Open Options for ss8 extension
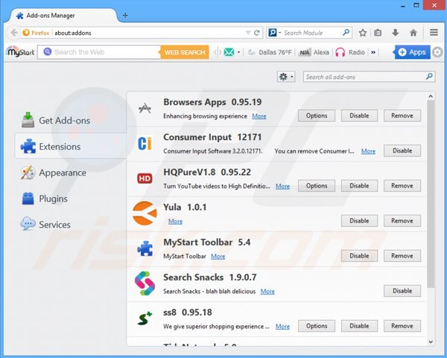The image size is (447, 358). [x=317, y=326]
